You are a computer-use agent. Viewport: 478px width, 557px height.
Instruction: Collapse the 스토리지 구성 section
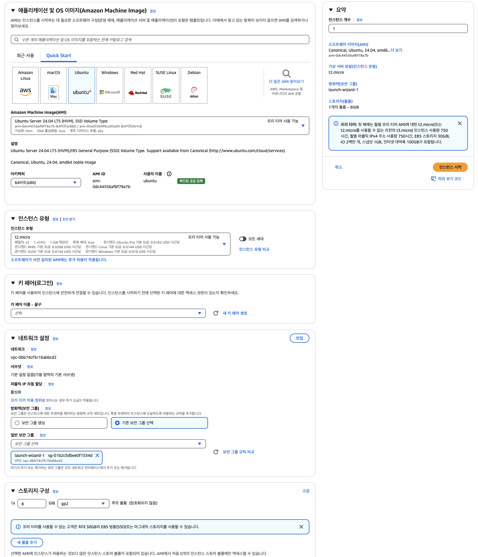pos(13,491)
